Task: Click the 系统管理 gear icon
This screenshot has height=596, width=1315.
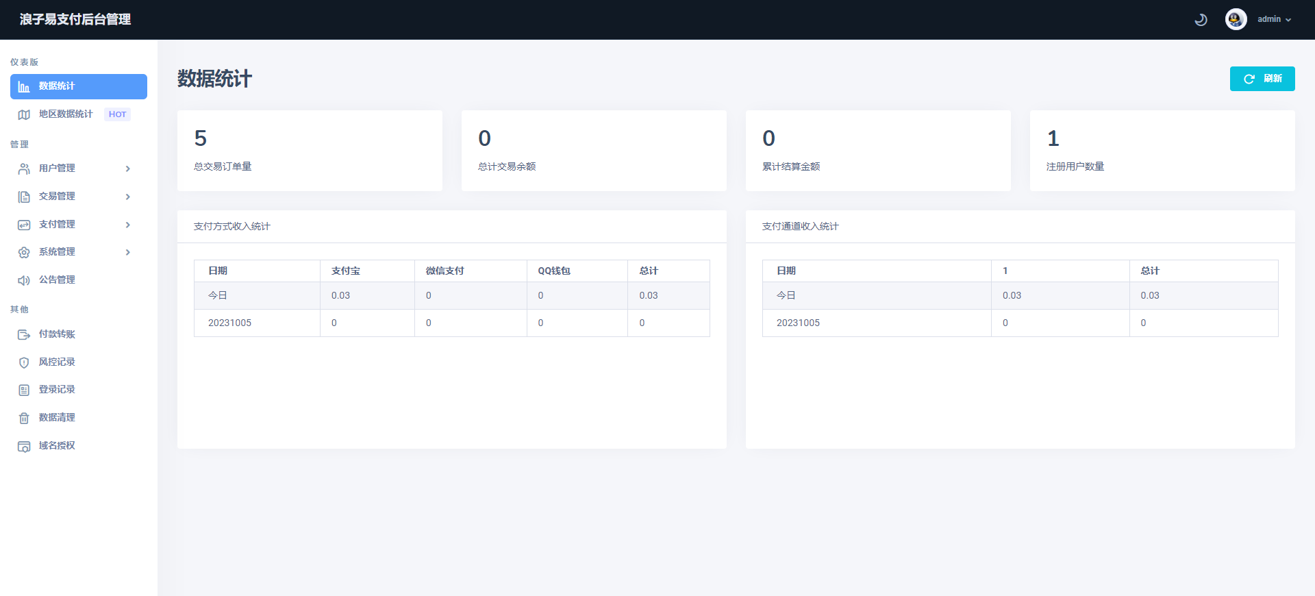Action: (24, 252)
